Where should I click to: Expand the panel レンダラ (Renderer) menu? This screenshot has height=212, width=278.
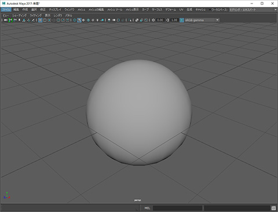pyautogui.click(x=58, y=16)
